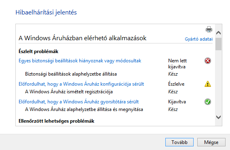This screenshot has height=150, width=230.
Task: Click the scrollbar down arrow
Action: [x=218, y=117]
